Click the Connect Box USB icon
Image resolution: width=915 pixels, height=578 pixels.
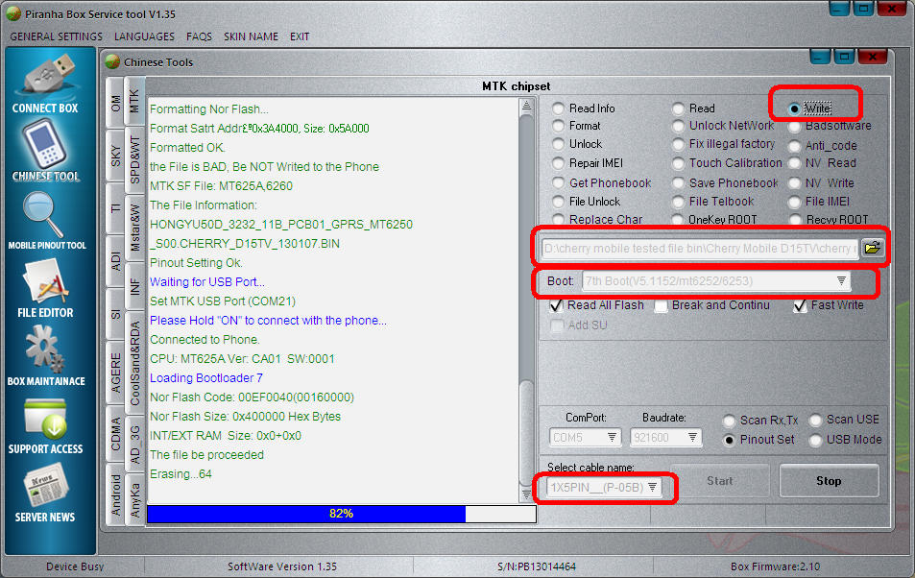(x=45, y=77)
